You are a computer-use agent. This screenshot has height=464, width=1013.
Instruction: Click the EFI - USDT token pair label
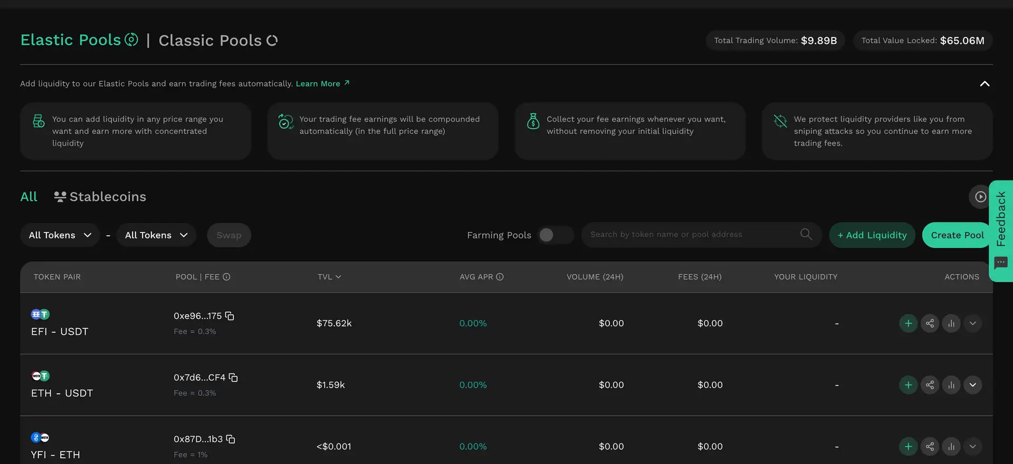60,332
